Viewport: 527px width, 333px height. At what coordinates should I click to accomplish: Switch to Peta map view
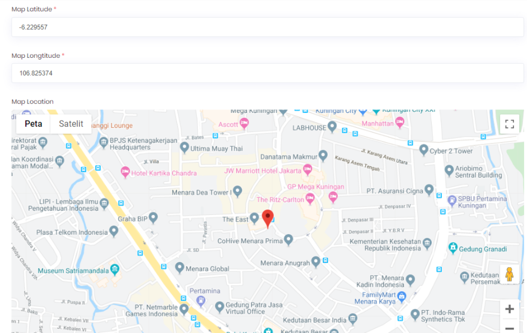pos(33,124)
